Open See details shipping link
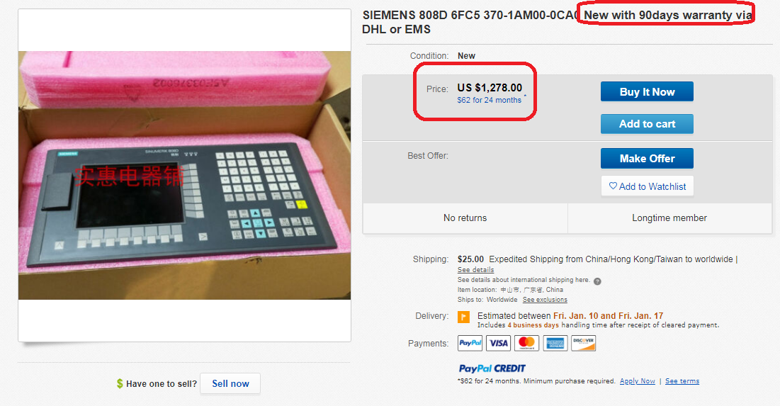This screenshot has height=406, width=780. (475, 270)
